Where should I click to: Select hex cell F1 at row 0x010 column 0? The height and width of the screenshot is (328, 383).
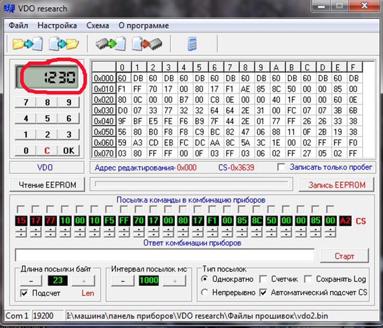click(124, 89)
